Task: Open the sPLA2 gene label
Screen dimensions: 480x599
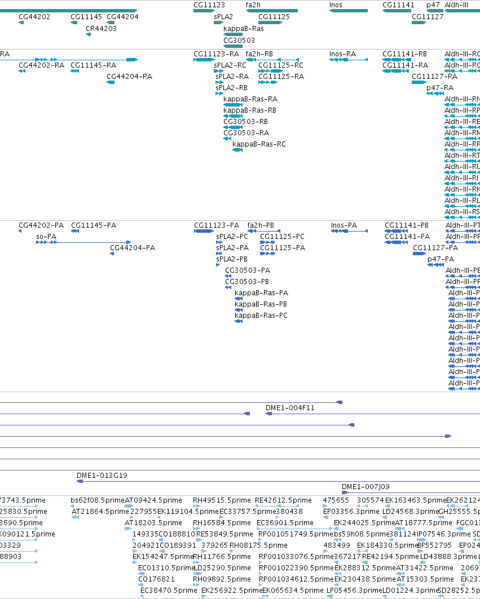Action: [223, 17]
